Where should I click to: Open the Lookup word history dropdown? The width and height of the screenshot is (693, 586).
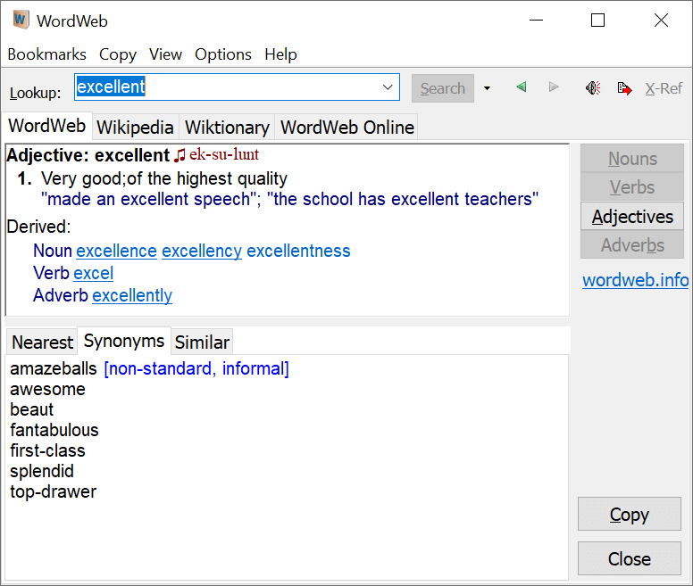[x=388, y=87]
